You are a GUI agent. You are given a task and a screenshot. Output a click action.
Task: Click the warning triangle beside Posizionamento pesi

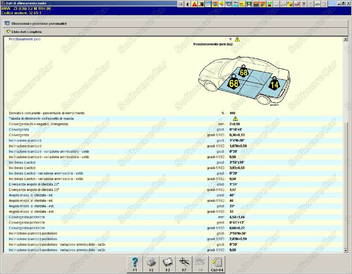pyautogui.click(x=237, y=39)
